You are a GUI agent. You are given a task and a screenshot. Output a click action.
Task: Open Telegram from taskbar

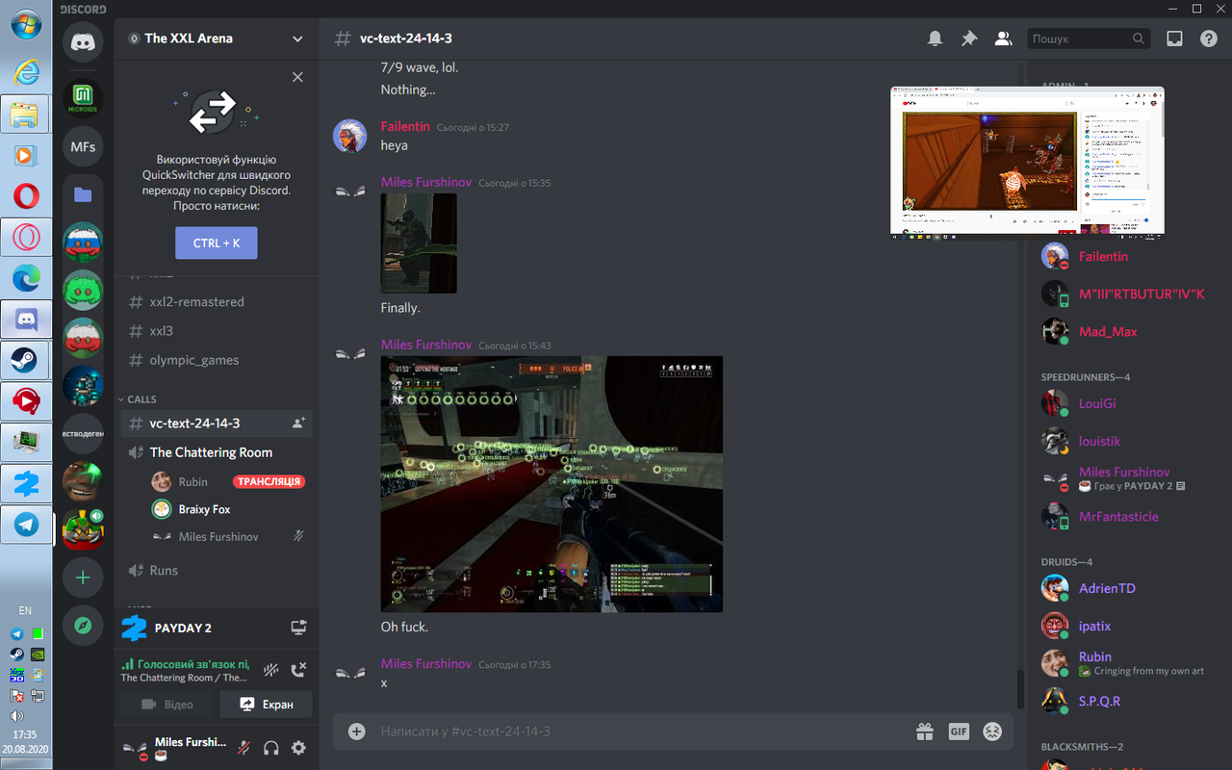[x=26, y=525]
